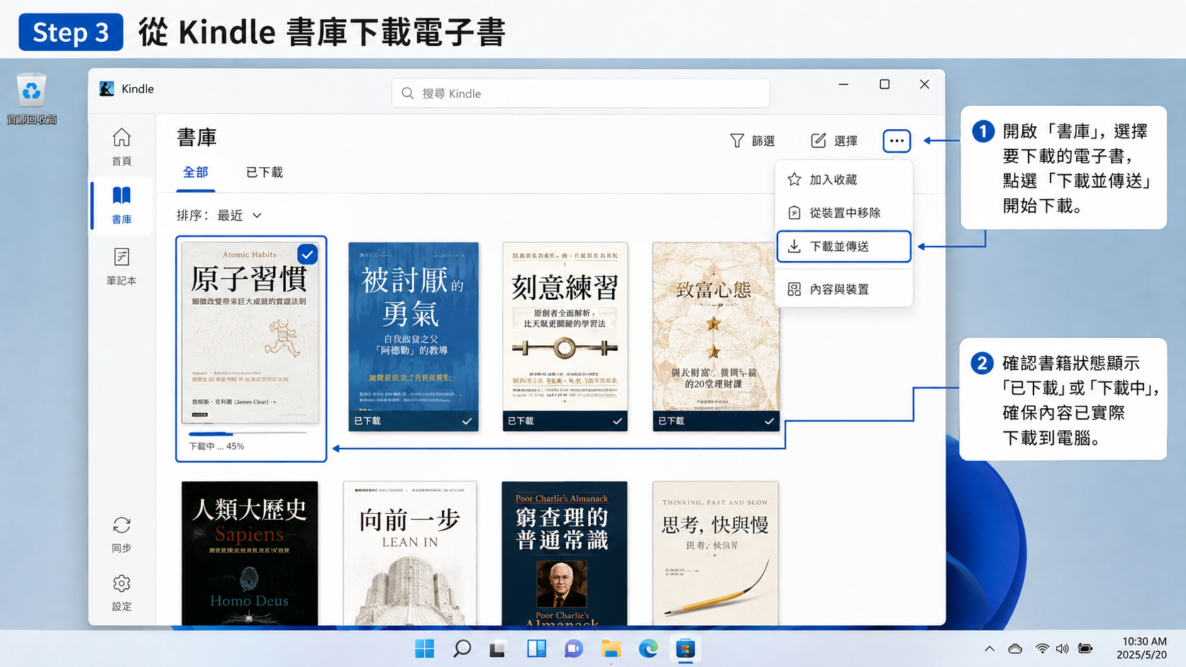This screenshot has width=1186, height=667.
Task: Click the 同步 sync icon
Action: click(x=121, y=525)
